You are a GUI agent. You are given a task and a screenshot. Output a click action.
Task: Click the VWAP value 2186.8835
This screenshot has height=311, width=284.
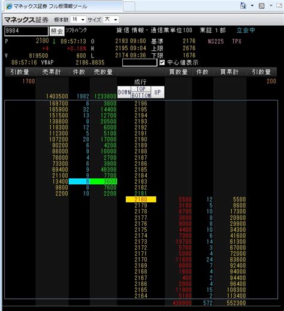pyautogui.click(x=90, y=63)
